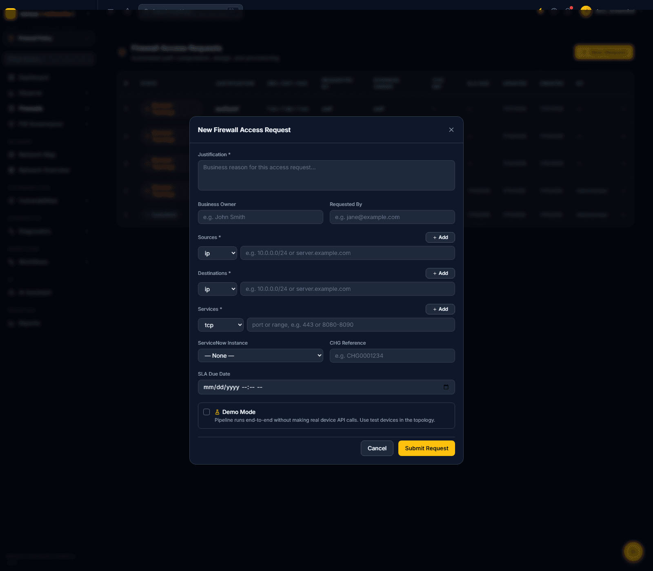
Task: Click the SLA Due Date field
Action: [x=326, y=387]
